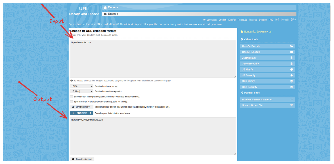Image resolution: width=334 pixels, height=164 pixels.
Task: Click the smiley icon on CSS Beautify
Action: point(291,87)
